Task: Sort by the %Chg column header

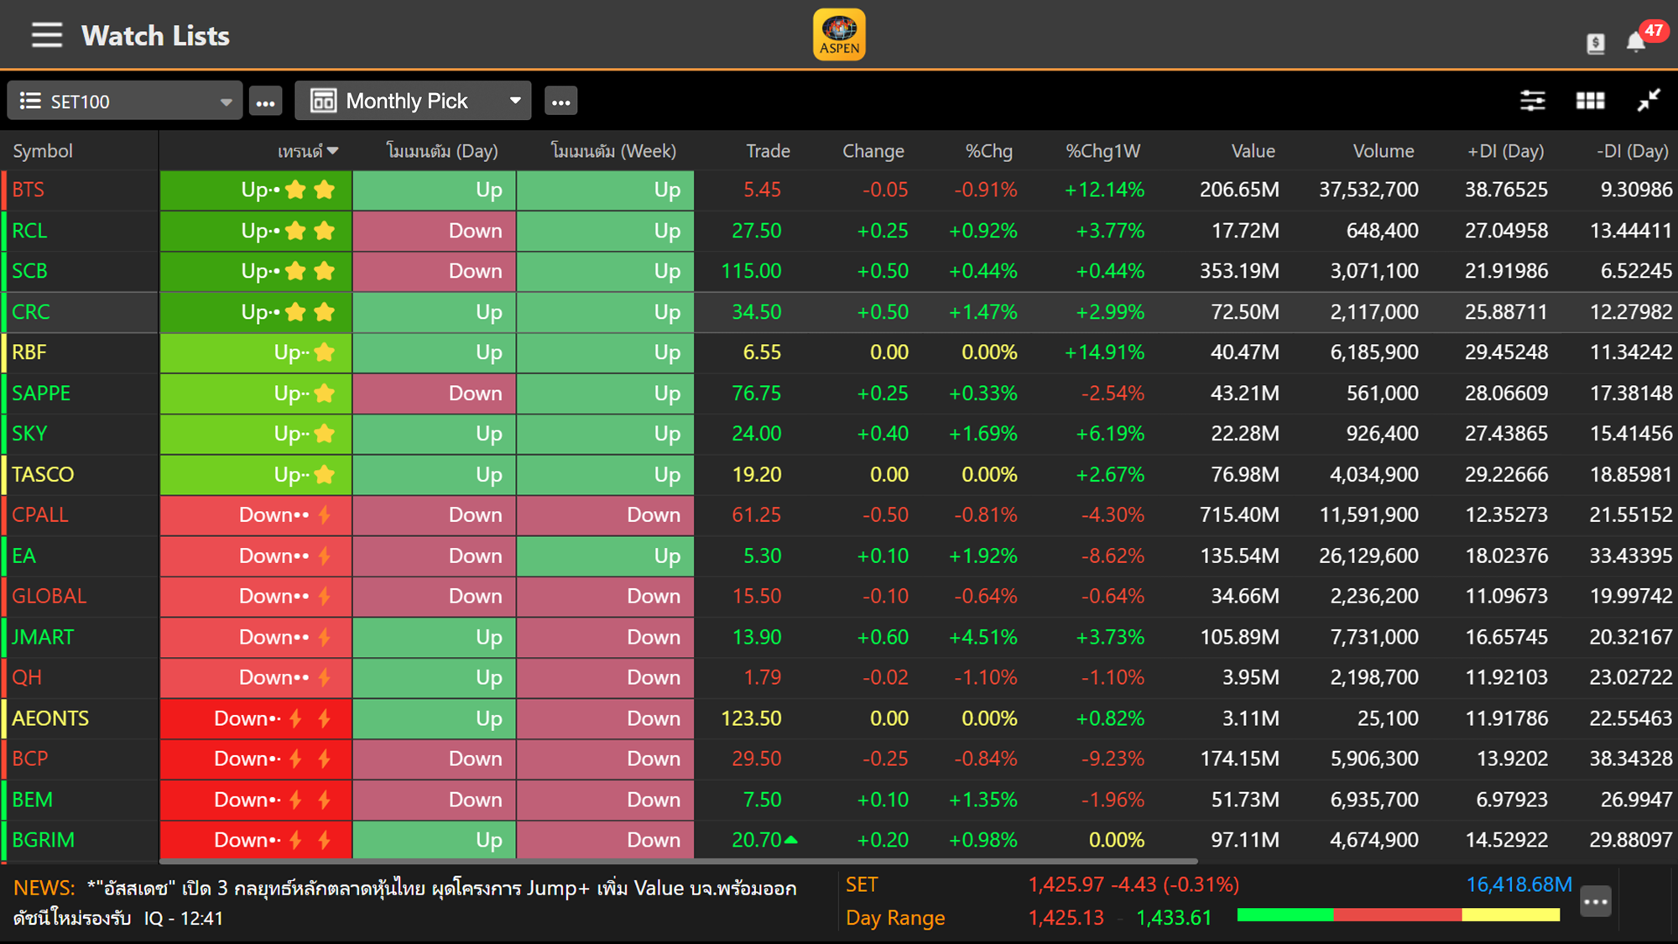Action: pyautogui.click(x=989, y=151)
